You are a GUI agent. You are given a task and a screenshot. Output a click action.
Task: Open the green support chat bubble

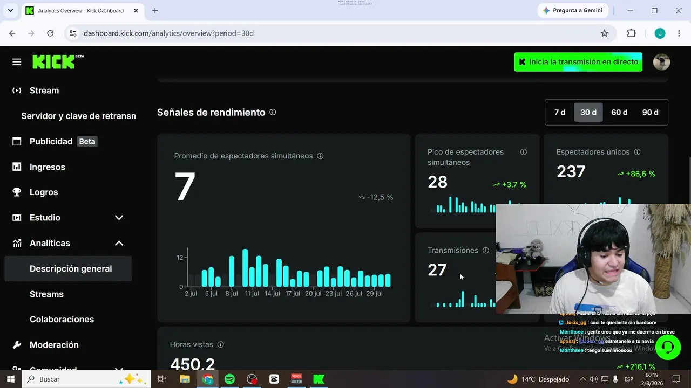coord(668,347)
